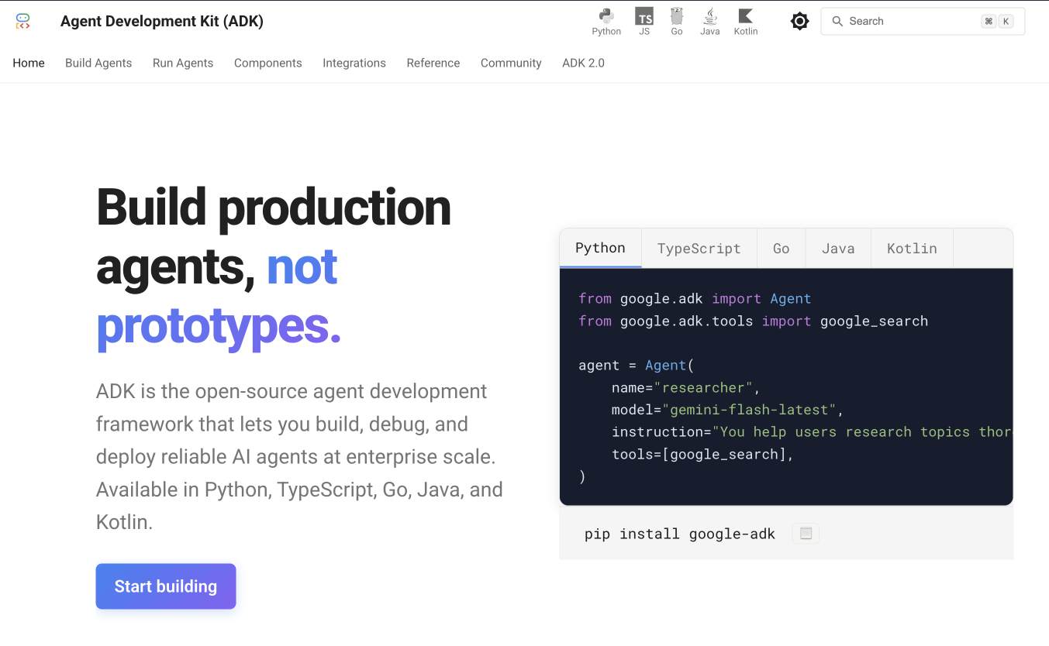The height and width of the screenshot is (646, 1049).
Task: Click the Agent Development Kit (ADK) title
Action: point(162,22)
